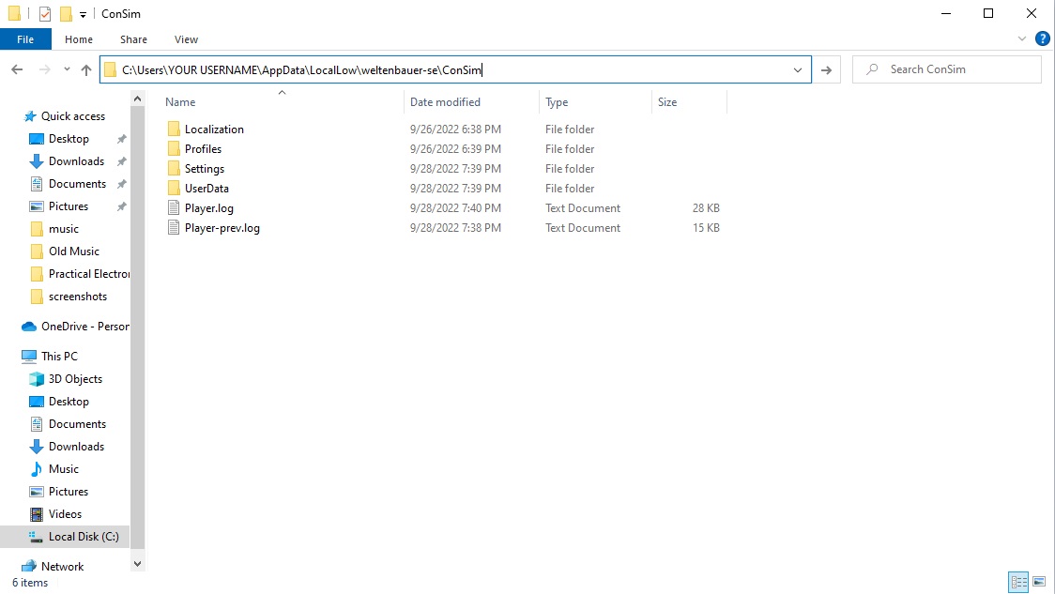
Task: Open the Customize Quick Access Toolbar dropdown
Action: pyautogui.click(x=83, y=14)
